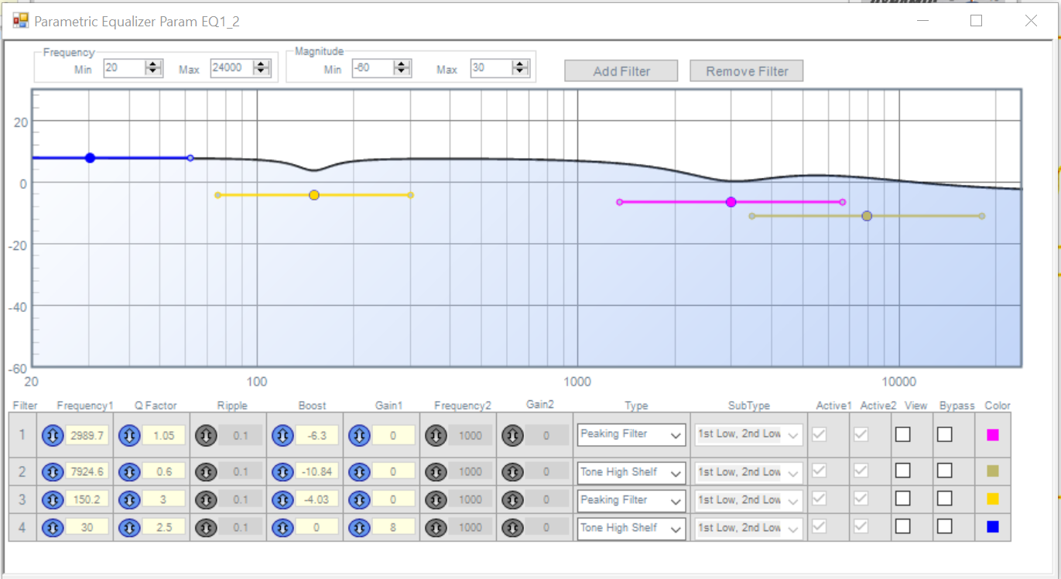Image resolution: width=1061 pixels, height=579 pixels.
Task: Click Frequency1 knob icon for filter 3
Action: 53,500
